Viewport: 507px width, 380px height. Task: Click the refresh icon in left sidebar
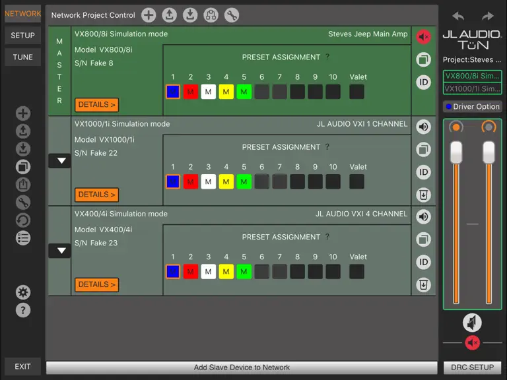click(x=23, y=220)
